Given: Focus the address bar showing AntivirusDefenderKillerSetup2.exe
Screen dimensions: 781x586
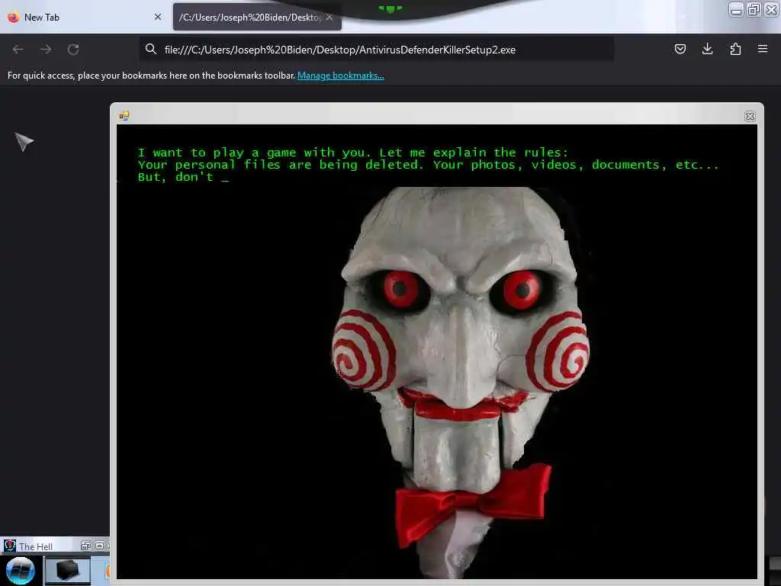Looking at the screenshot, I should [x=376, y=50].
